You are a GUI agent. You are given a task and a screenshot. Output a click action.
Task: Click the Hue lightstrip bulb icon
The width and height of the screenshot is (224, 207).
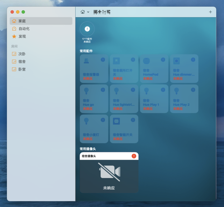click(116, 91)
